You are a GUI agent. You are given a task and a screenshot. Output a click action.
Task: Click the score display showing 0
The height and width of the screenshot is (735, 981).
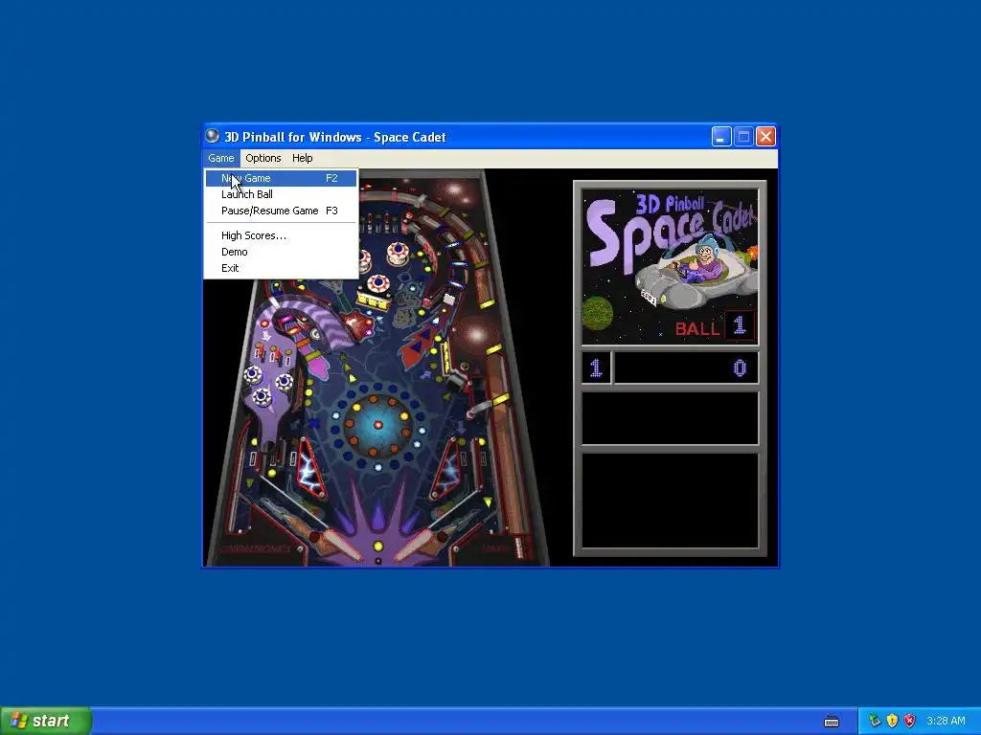[x=686, y=367]
